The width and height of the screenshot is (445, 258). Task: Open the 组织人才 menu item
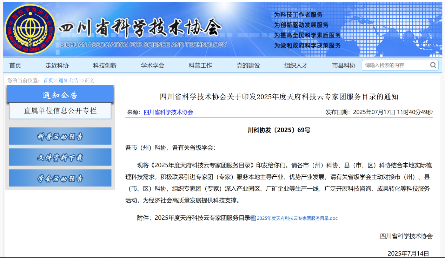click(296, 66)
